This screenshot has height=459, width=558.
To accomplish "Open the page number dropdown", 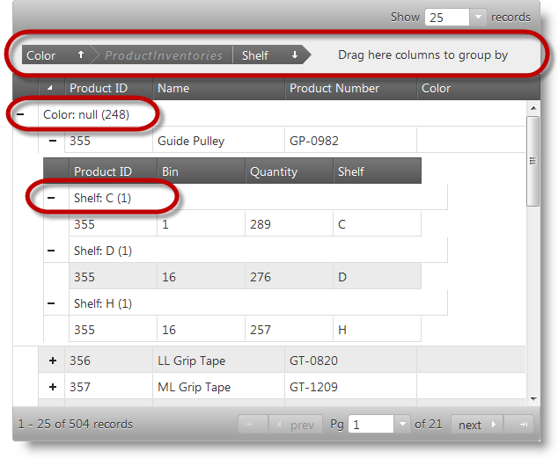I will (x=402, y=425).
